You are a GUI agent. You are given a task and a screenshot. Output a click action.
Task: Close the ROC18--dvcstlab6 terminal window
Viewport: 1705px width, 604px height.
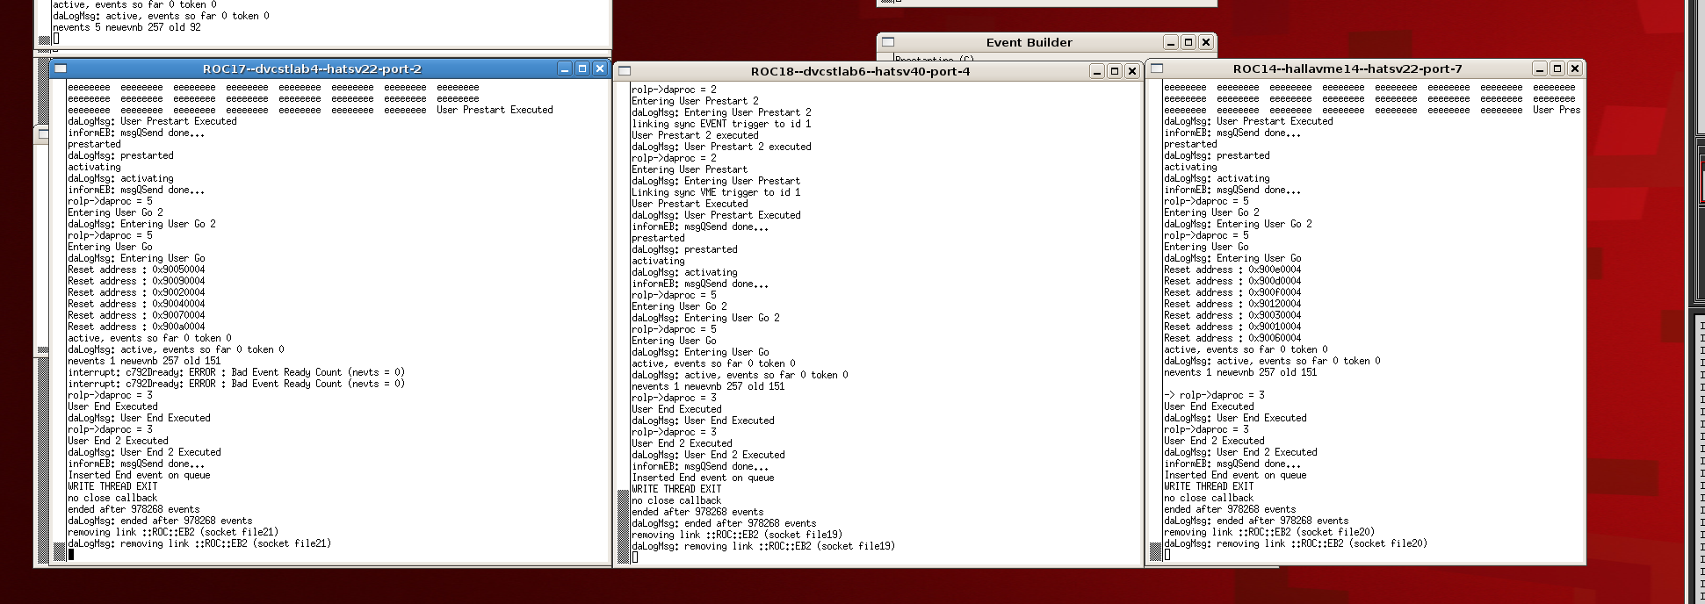tap(1132, 71)
